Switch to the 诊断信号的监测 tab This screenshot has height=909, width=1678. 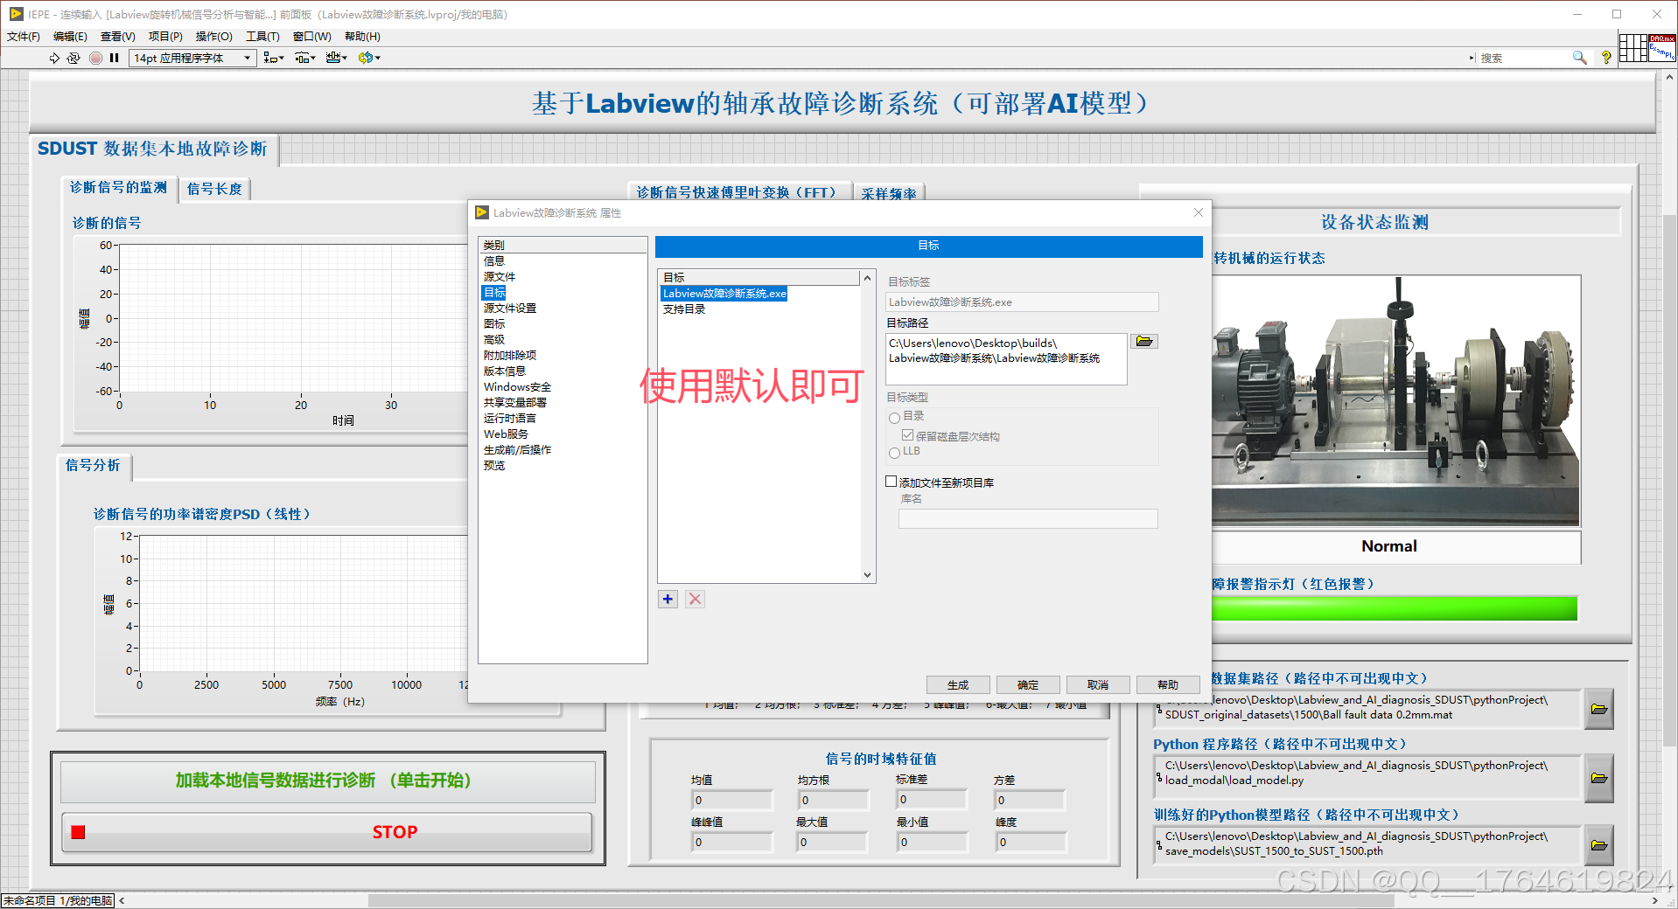[x=119, y=188]
